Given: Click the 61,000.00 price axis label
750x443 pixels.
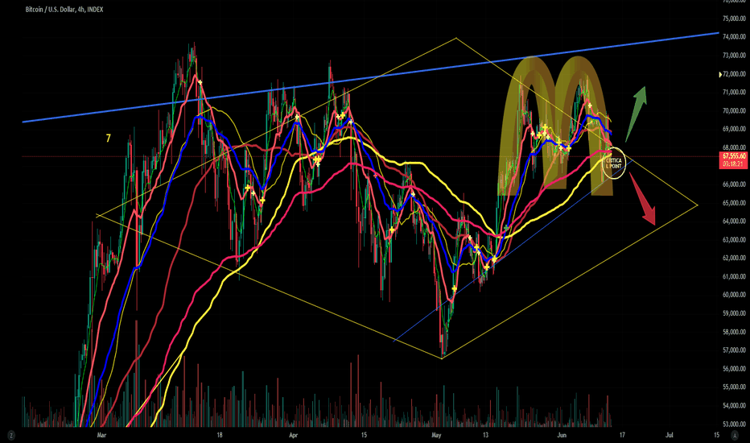Looking at the screenshot, I should (734, 277).
